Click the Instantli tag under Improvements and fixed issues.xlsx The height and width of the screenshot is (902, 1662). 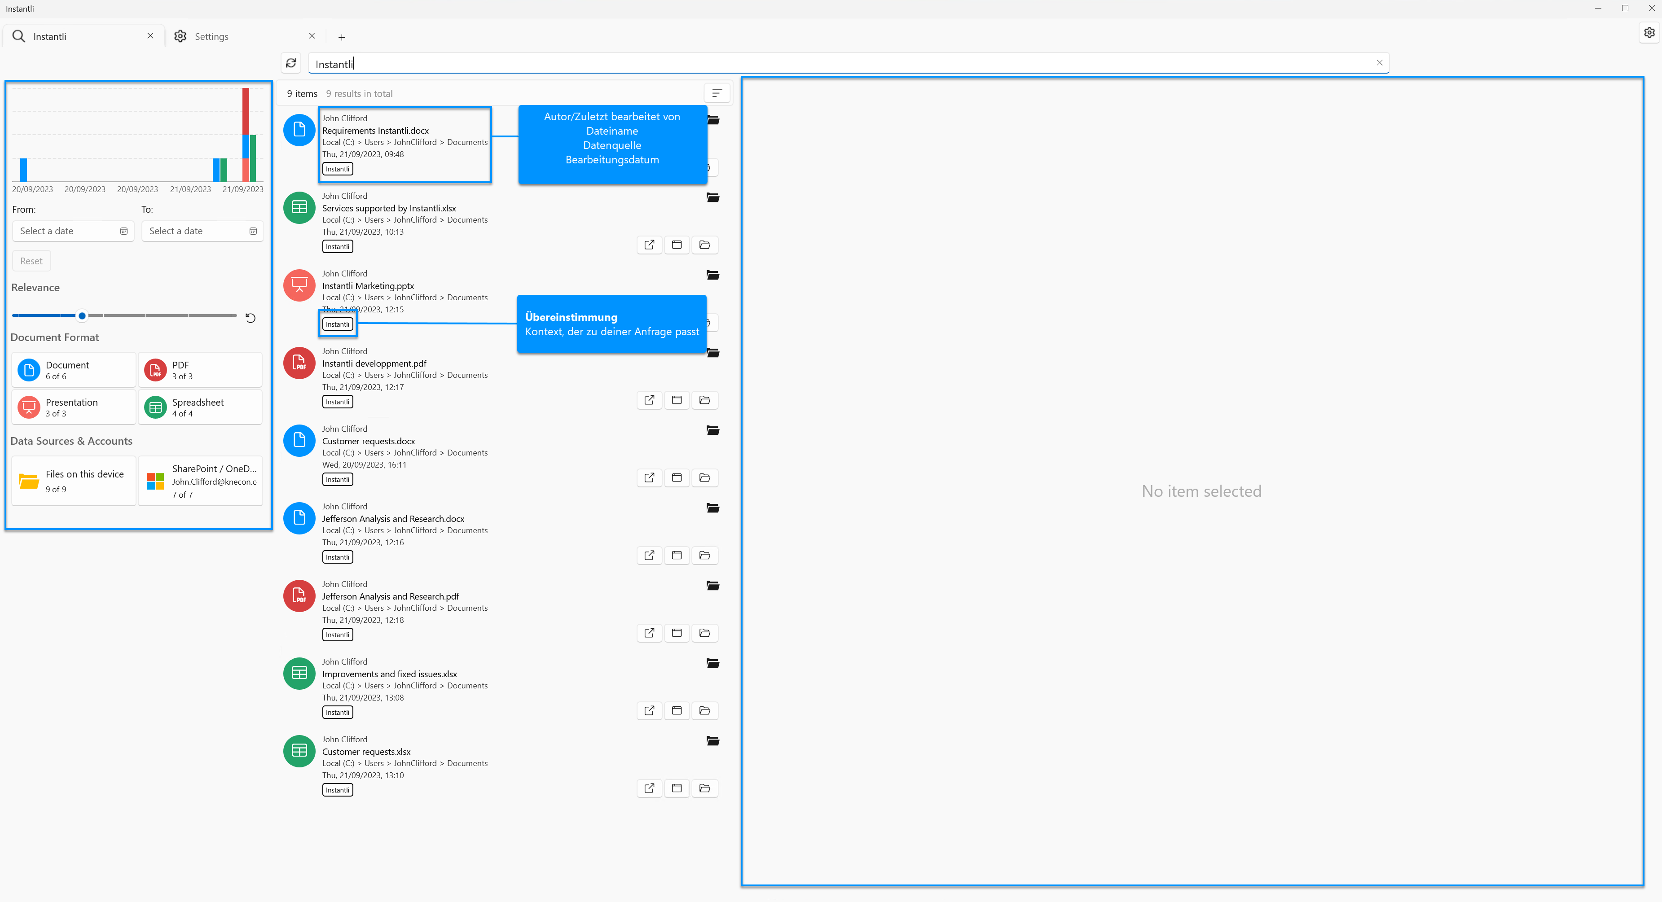point(338,713)
